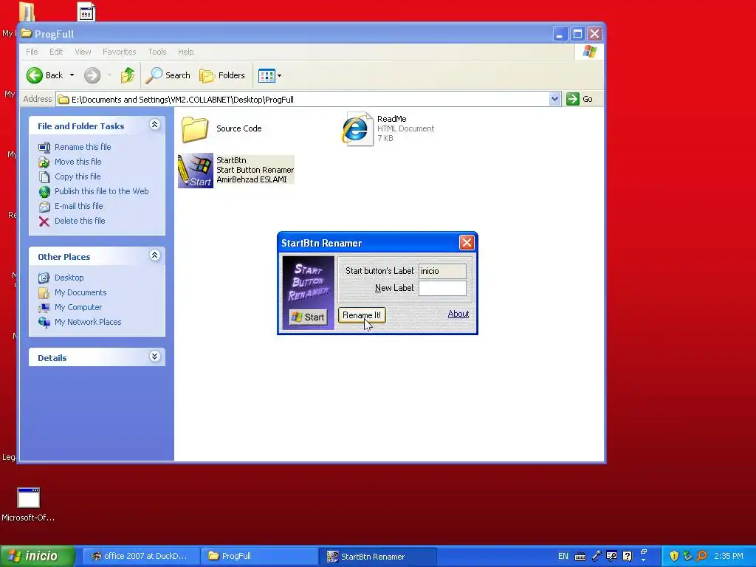Switch to StartBtn Renamer taskbar button

[377, 556]
